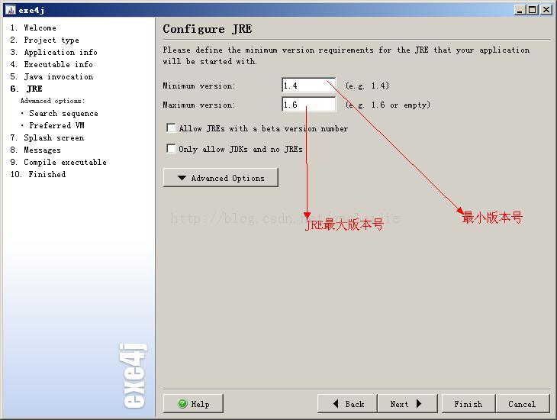Open the Search sequence advanced option
Viewport: 557px width, 420px height.
tap(63, 113)
